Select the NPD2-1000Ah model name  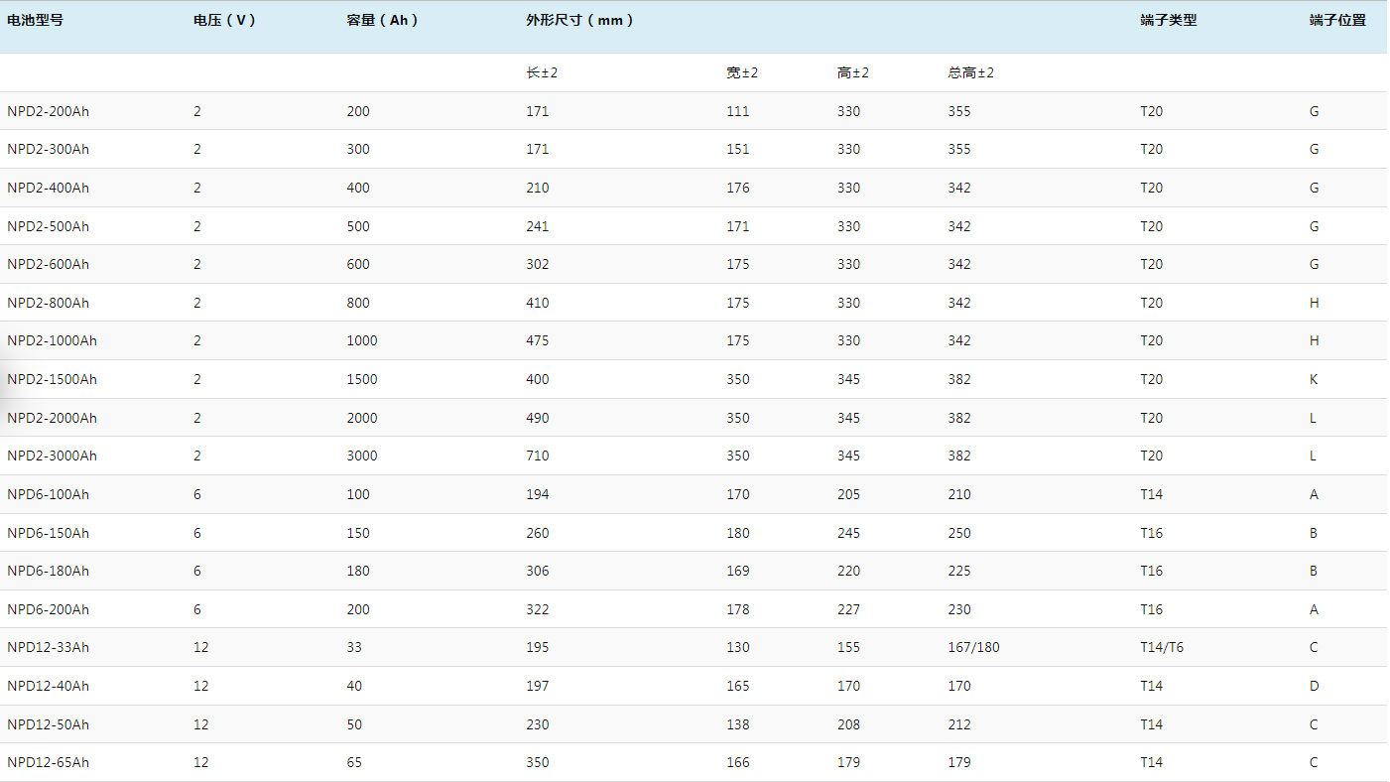click(52, 340)
